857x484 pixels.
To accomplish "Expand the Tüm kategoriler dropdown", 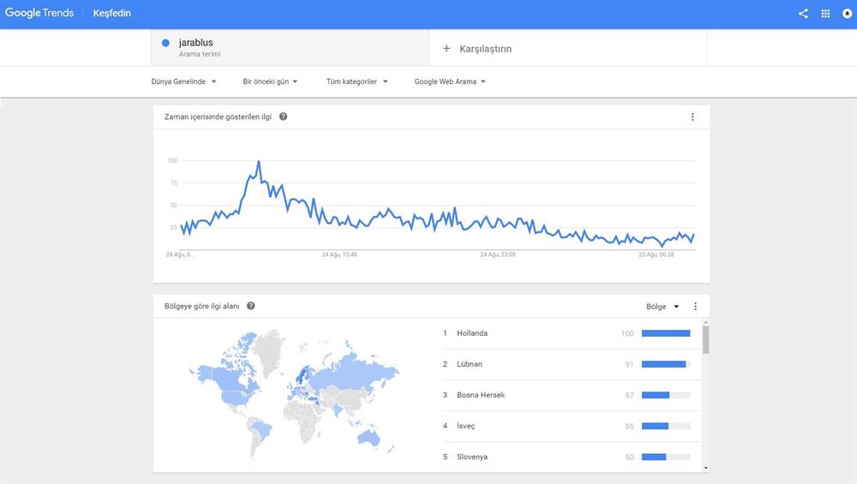I will coord(357,81).
